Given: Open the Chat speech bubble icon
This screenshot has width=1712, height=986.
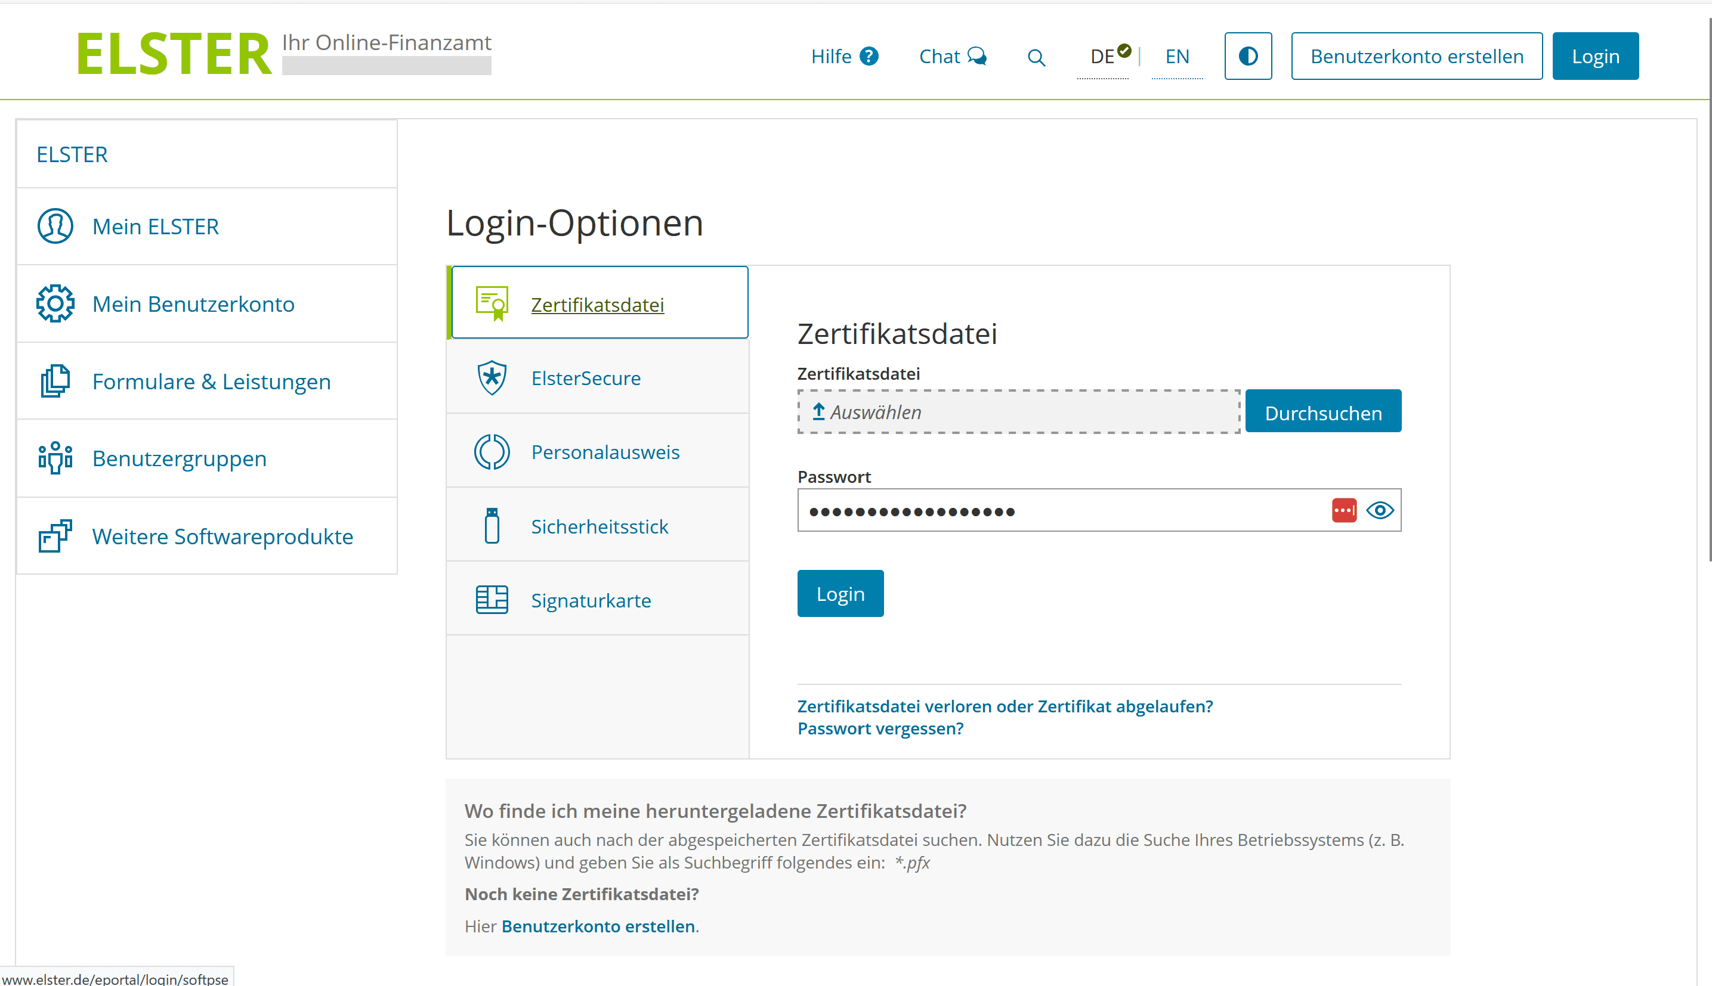Looking at the screenshot, I should coord(977,56).
